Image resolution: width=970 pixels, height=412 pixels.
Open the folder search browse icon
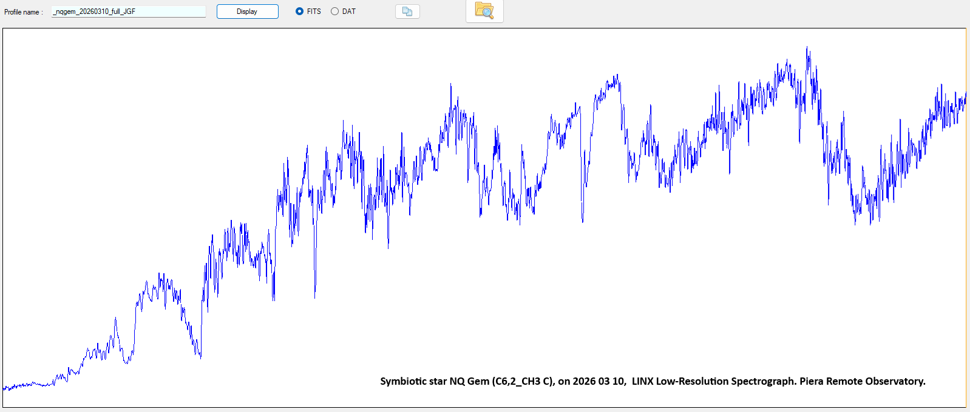[484, 11]
